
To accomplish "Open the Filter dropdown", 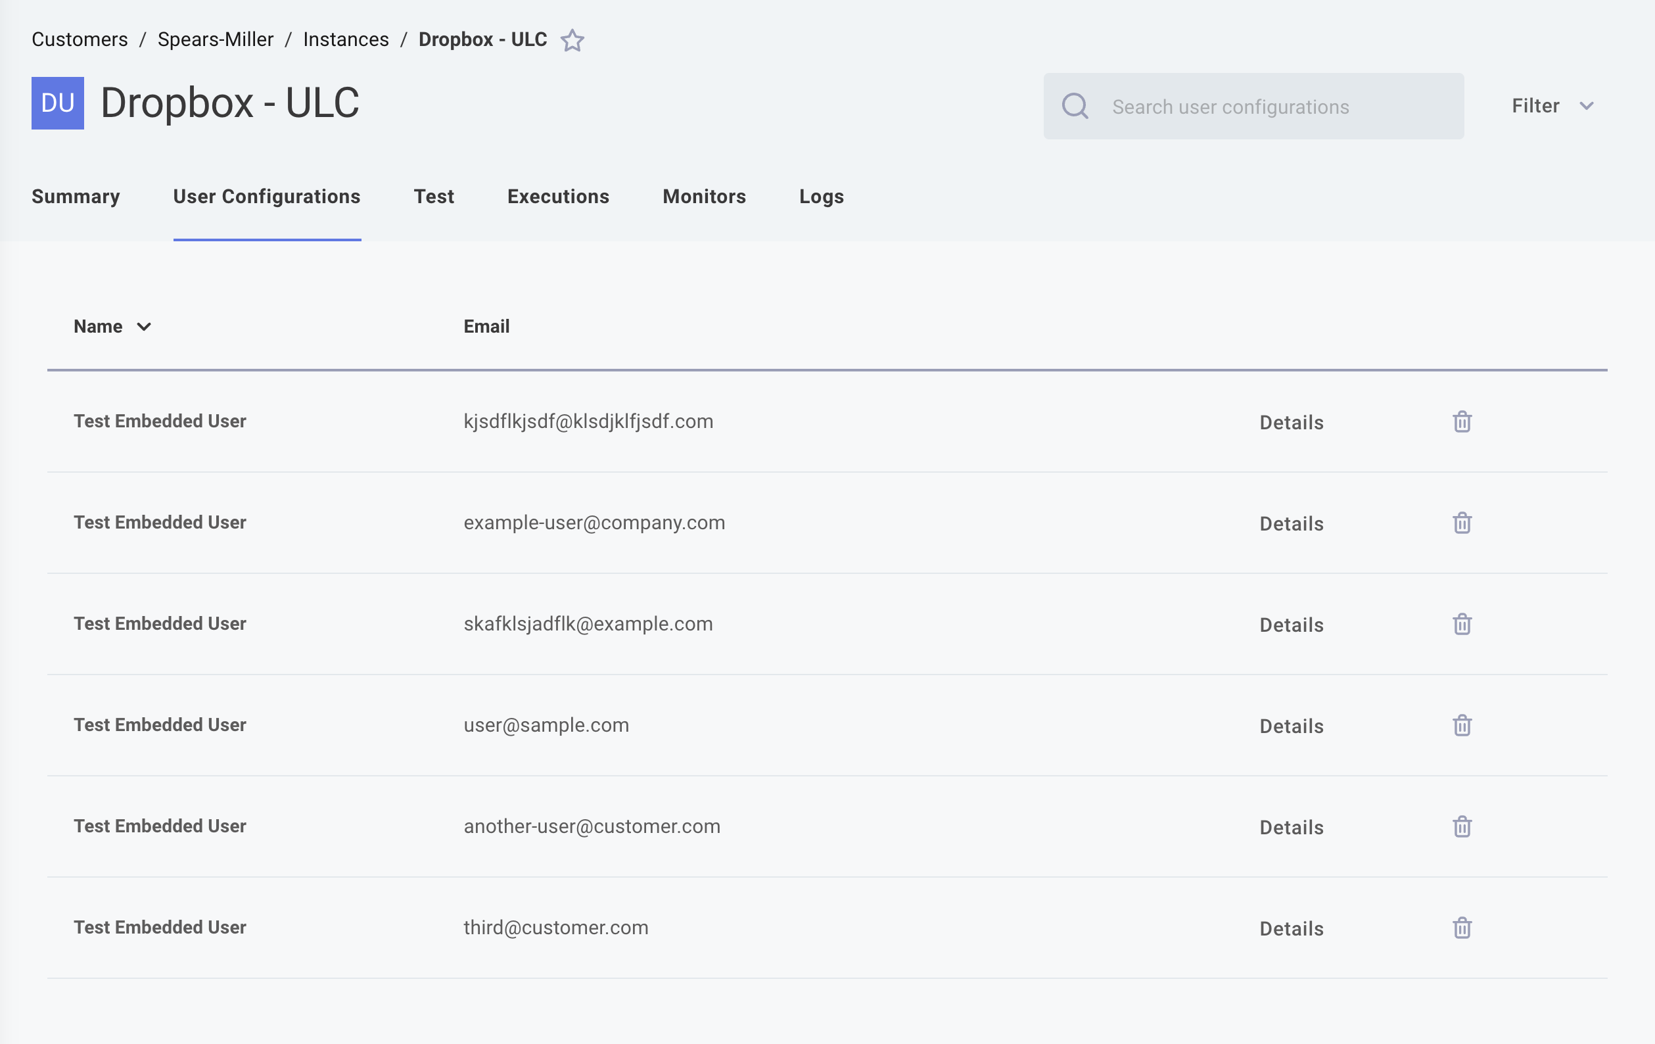I will [1535, 106].
